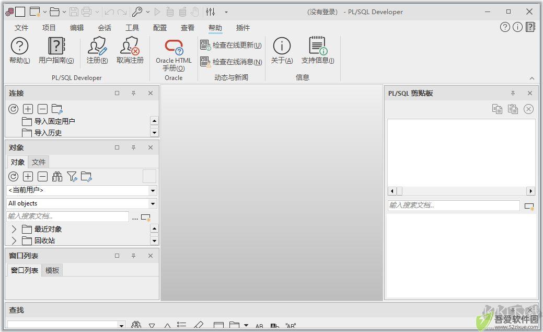Open the <当前用户> dropdown
Screen dimensions: 543x332
pos(153,191)
